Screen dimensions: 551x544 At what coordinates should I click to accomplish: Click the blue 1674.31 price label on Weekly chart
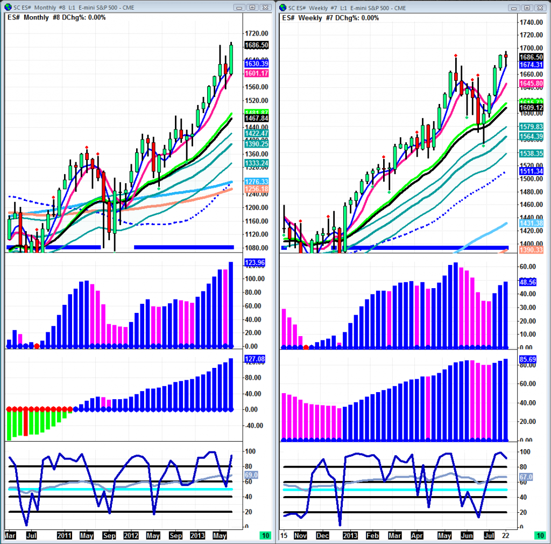tap(531, 65)
